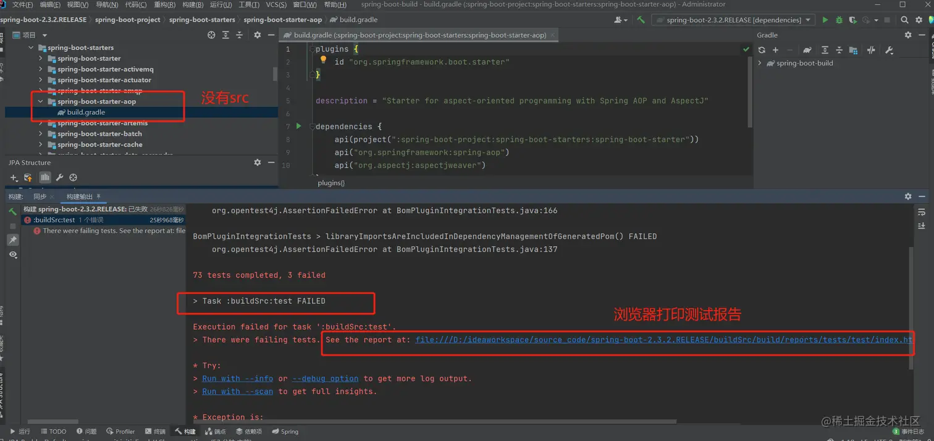Locate the current file with the Project panel target icon
Viewport: 934px width, 441px height.
tap(211, 35)
